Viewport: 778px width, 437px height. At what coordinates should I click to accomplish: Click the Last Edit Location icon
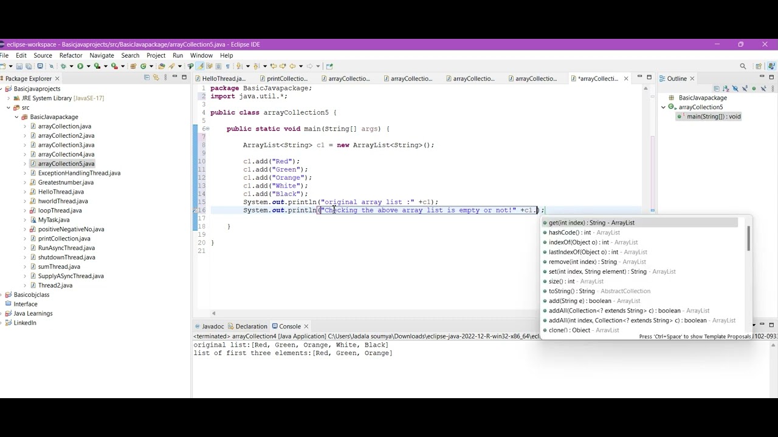pos(274,66)
